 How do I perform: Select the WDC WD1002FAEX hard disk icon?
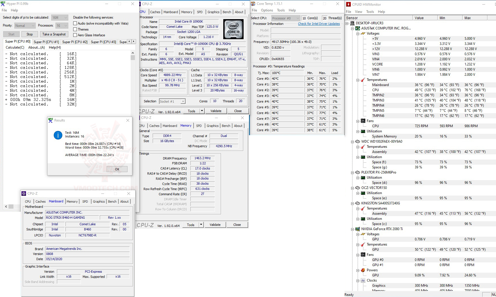point(357,141)
